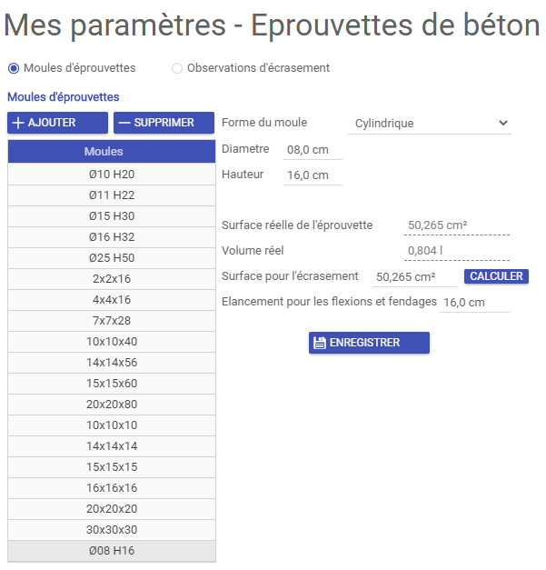Click Surface réelle de l'éprouvette label
The width and height of the screenshot is (546, 570).
click(297, 225)
